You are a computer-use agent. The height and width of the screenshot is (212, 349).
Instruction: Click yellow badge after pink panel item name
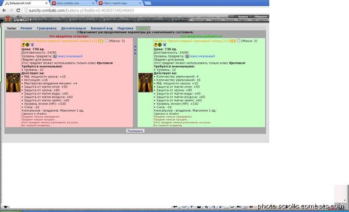[x=101, y=41]
